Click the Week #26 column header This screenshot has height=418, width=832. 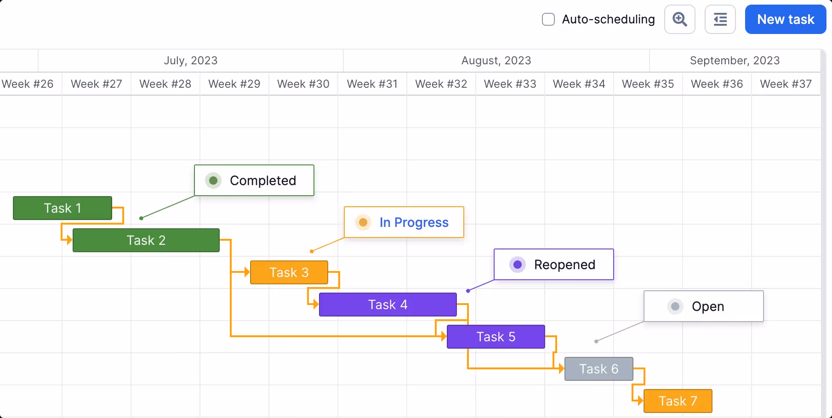[x=28, y=84]
